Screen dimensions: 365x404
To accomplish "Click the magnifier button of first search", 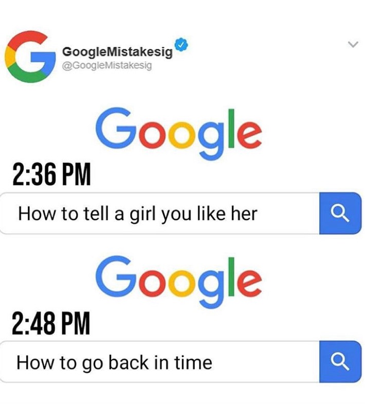I will click(x=340, y=213).
